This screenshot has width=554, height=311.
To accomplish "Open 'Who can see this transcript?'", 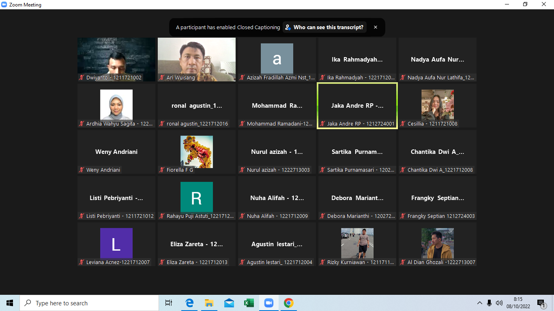I will click(324, 27).
